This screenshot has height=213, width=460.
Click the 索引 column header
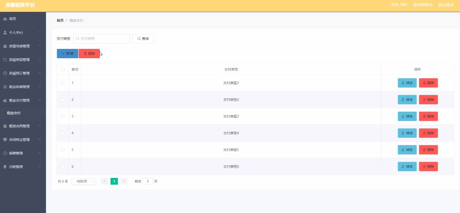[75, 69]
